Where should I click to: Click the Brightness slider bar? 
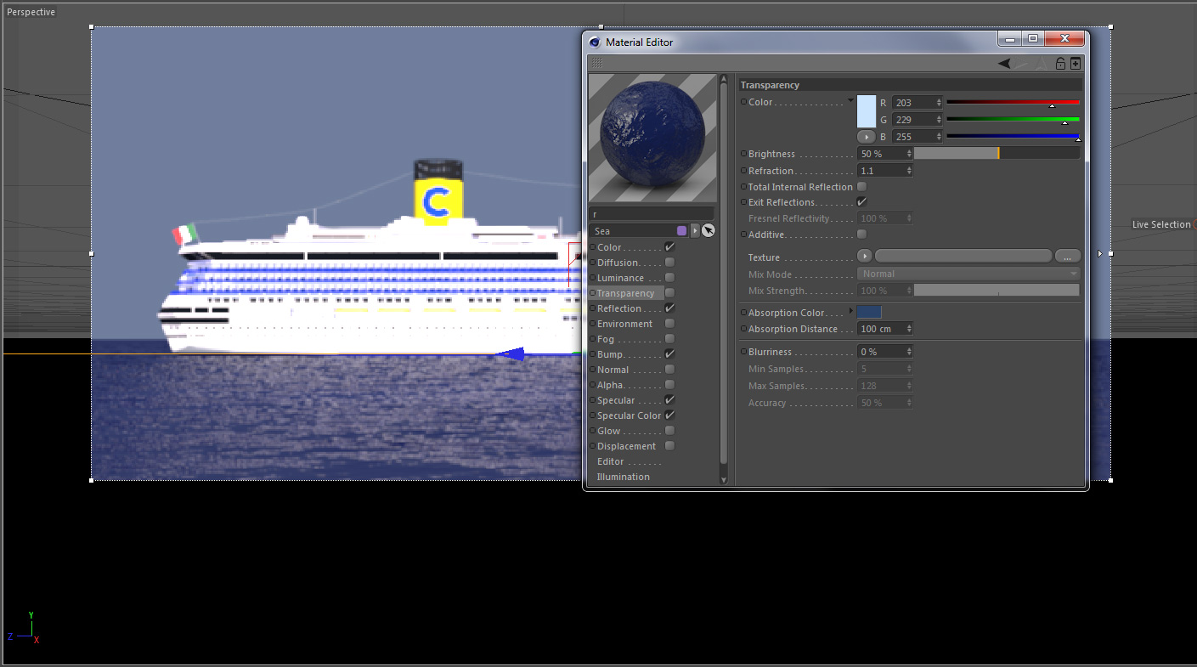pos(997,154)
